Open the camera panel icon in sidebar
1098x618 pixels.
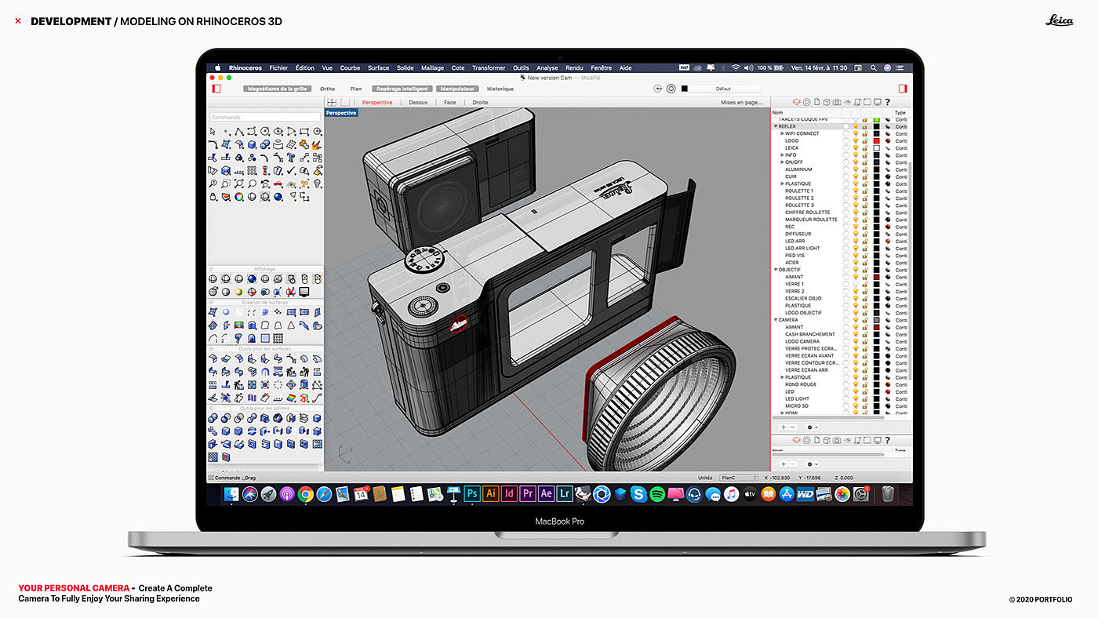837,102
